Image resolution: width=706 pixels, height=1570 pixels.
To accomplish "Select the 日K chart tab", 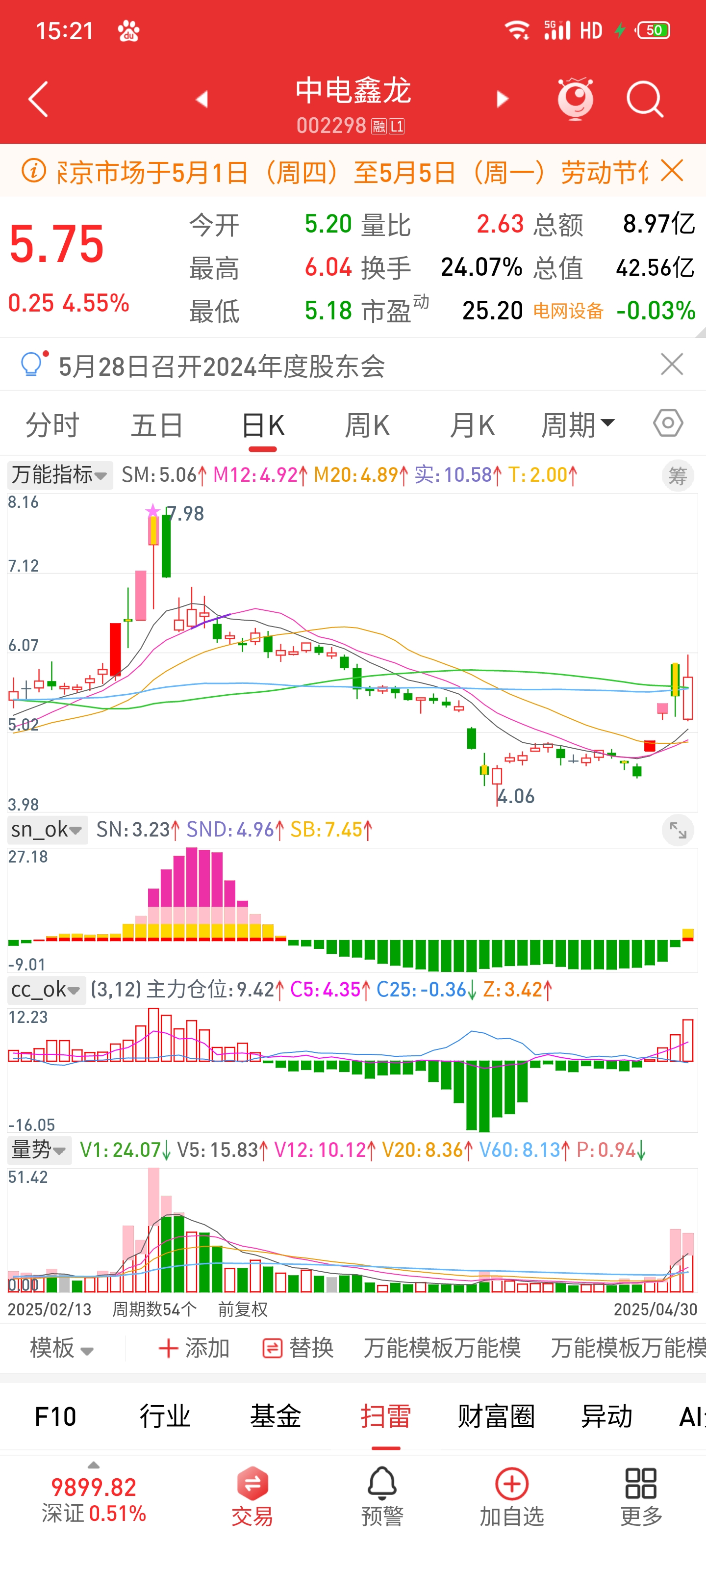I will coord(262,426).
